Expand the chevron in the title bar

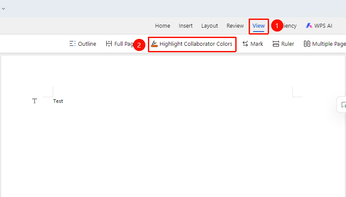3,9
